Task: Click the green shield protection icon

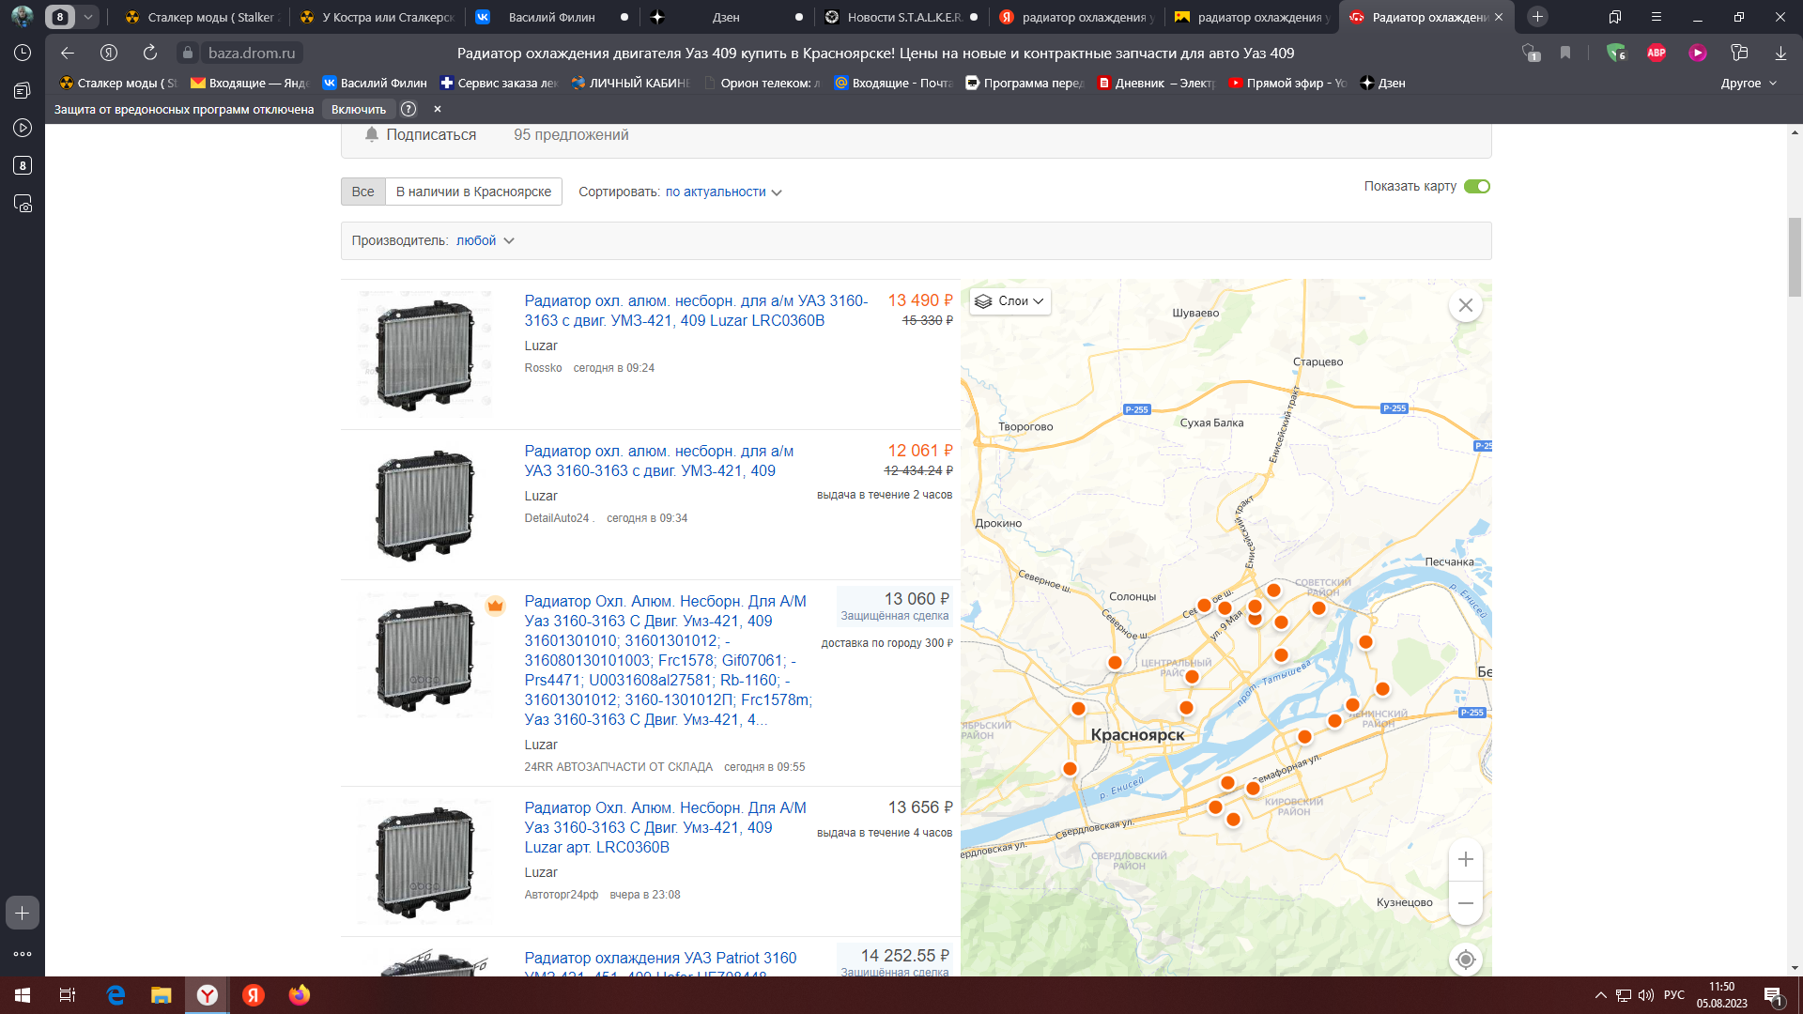Action: coord(1615,54)
